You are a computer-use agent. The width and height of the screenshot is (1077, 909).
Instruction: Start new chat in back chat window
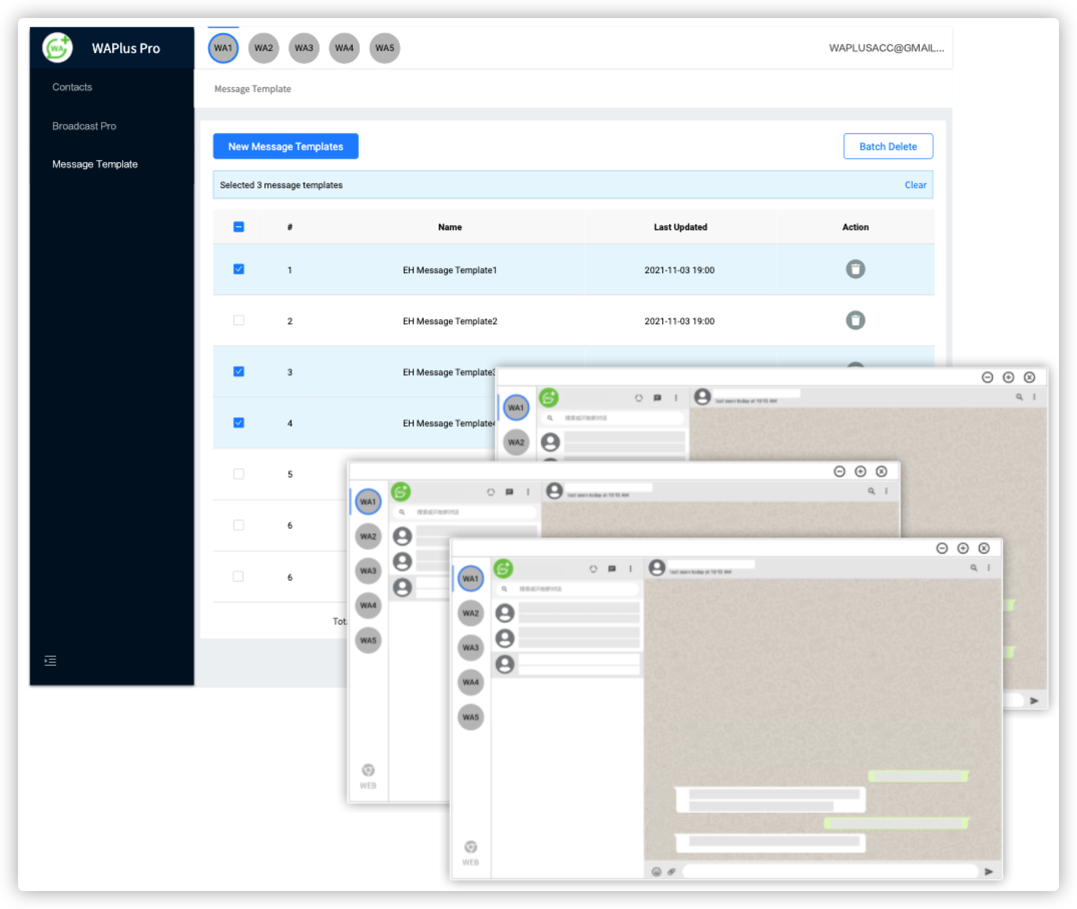(x=657, y=397)
